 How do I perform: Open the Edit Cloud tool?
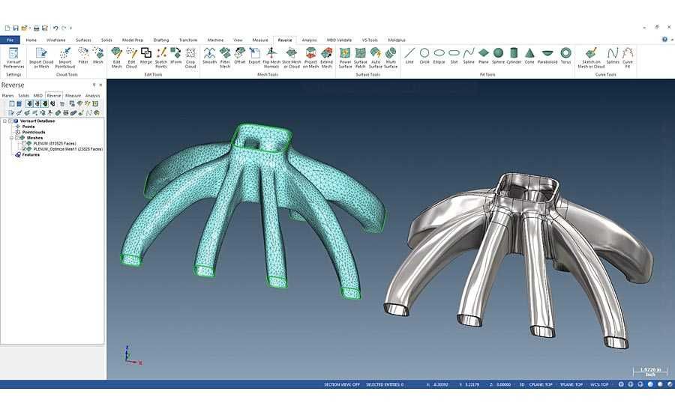point(131,58)
